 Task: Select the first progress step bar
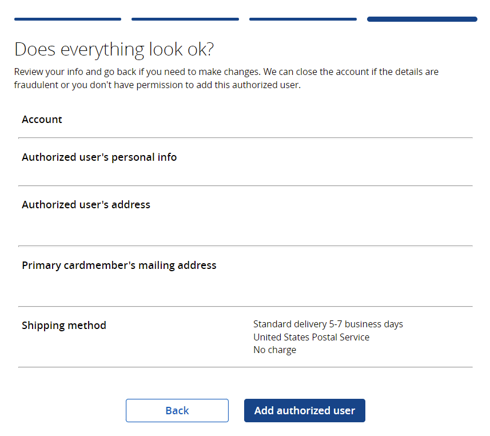pyautogui.click(x=67, y=19)
